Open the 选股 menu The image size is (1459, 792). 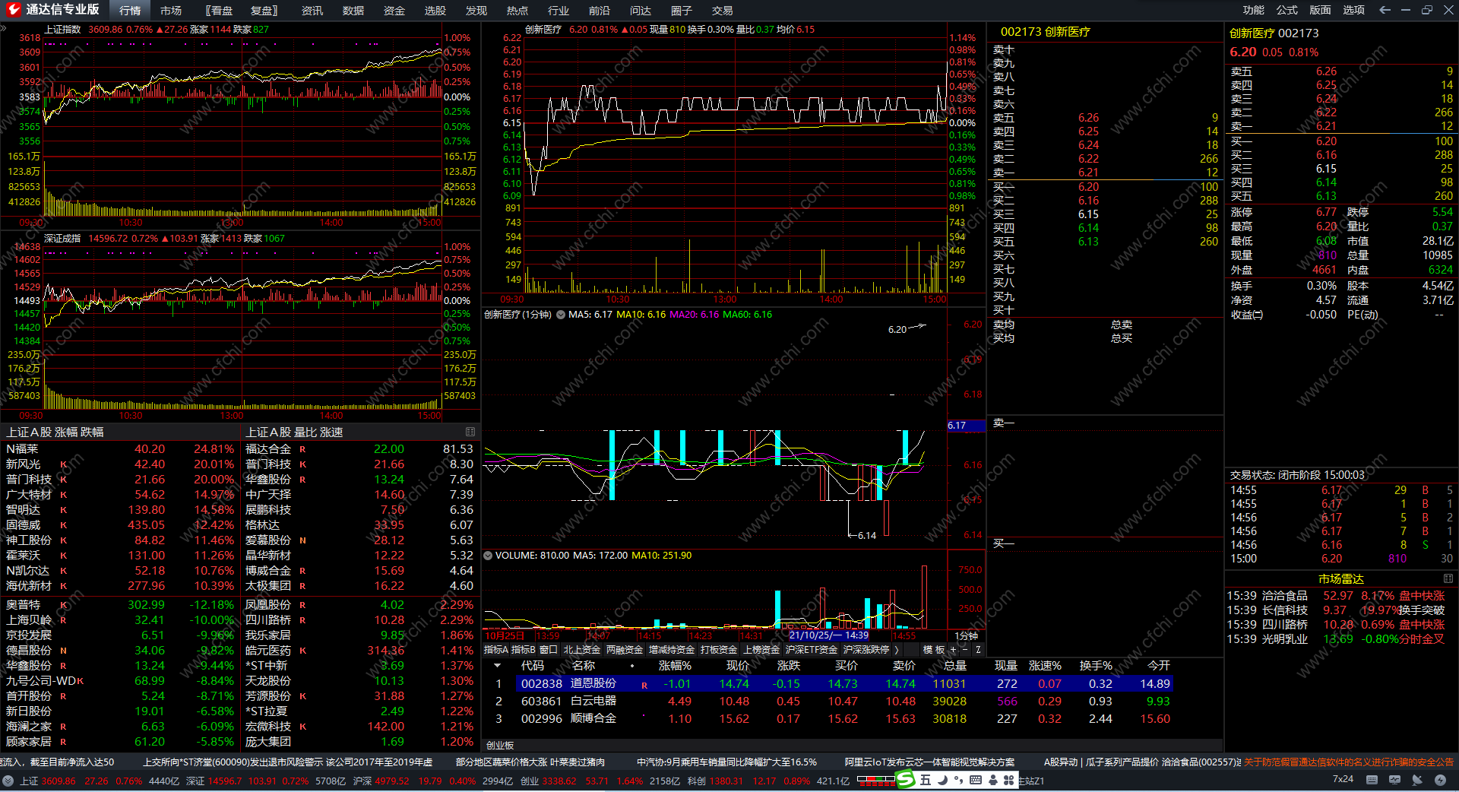coord(435,11)
